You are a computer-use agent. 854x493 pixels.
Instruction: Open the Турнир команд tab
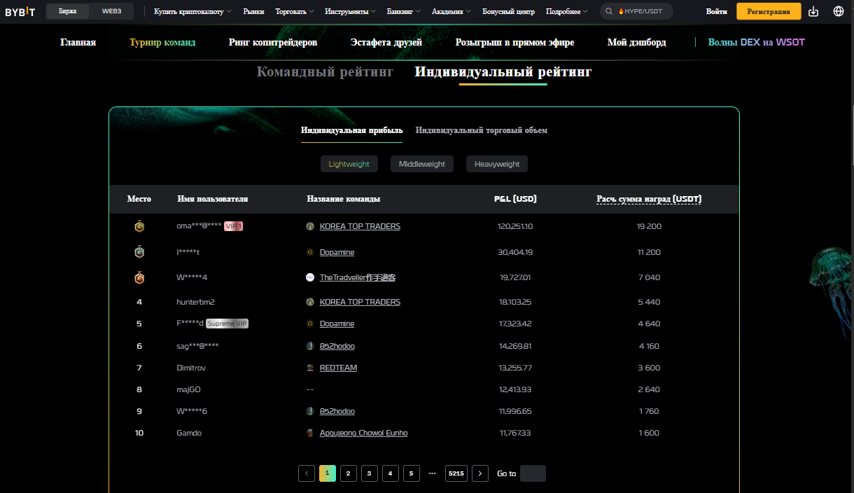coord(162,42)
